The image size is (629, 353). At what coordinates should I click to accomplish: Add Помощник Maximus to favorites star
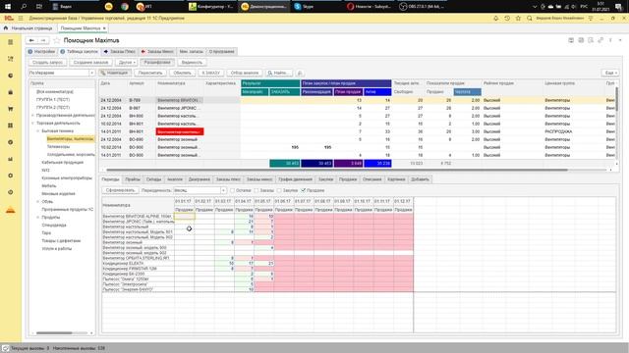(x=57, y=40)
